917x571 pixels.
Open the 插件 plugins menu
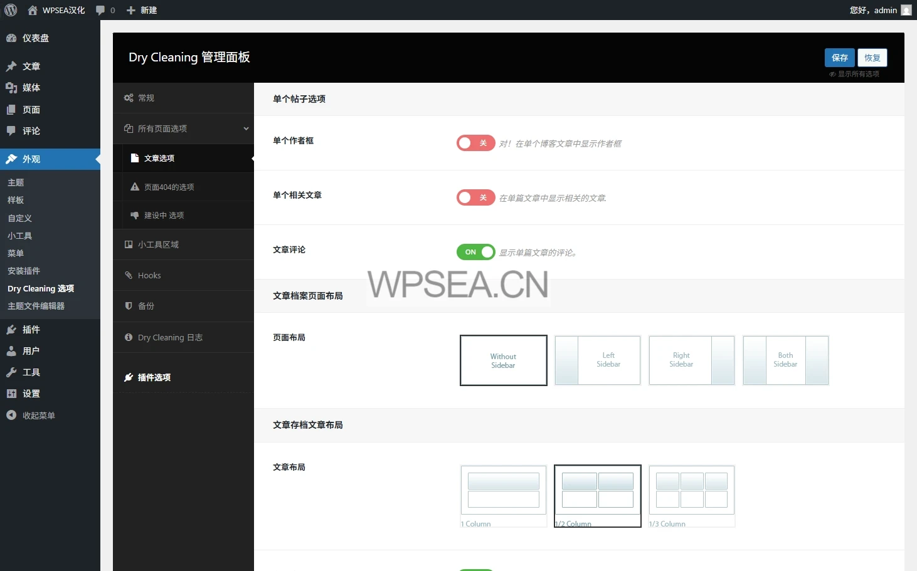pyautogui.click(x=31, y=330)
